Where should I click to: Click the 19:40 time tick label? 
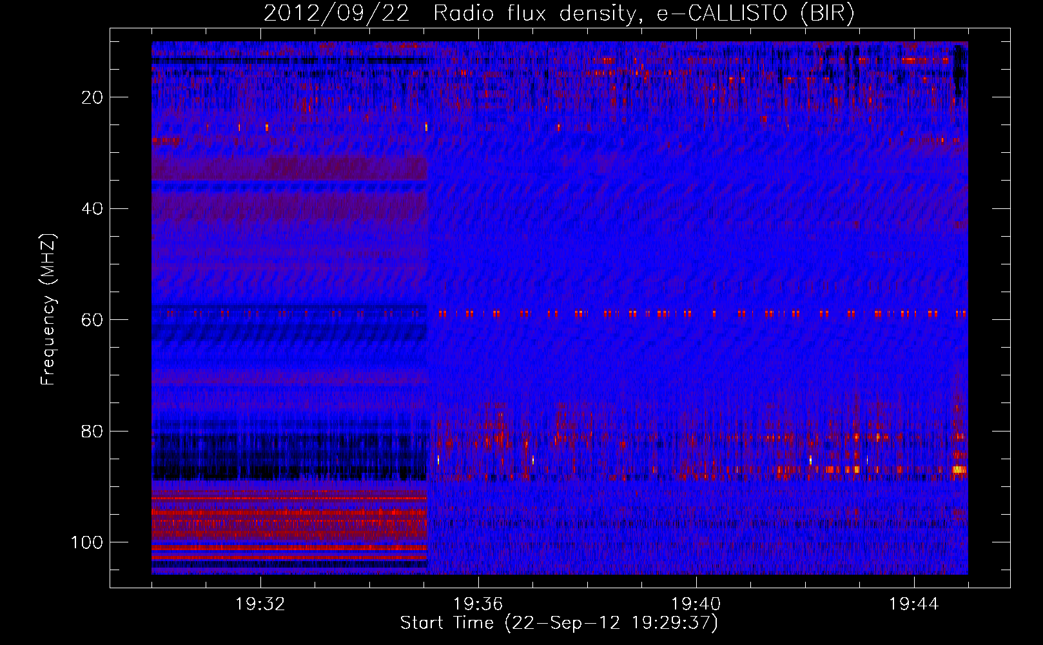tap(696, 604)
